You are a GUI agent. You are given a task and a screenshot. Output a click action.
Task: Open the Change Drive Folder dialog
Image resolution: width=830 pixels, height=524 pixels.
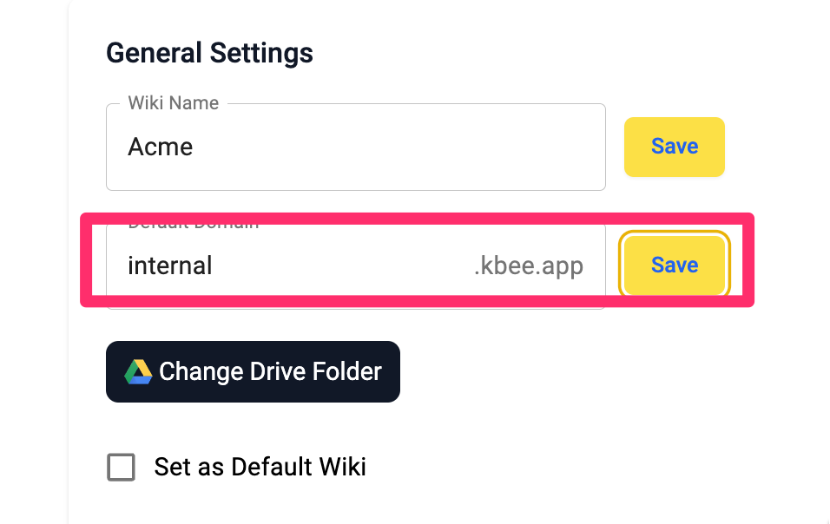pos(253,371)
